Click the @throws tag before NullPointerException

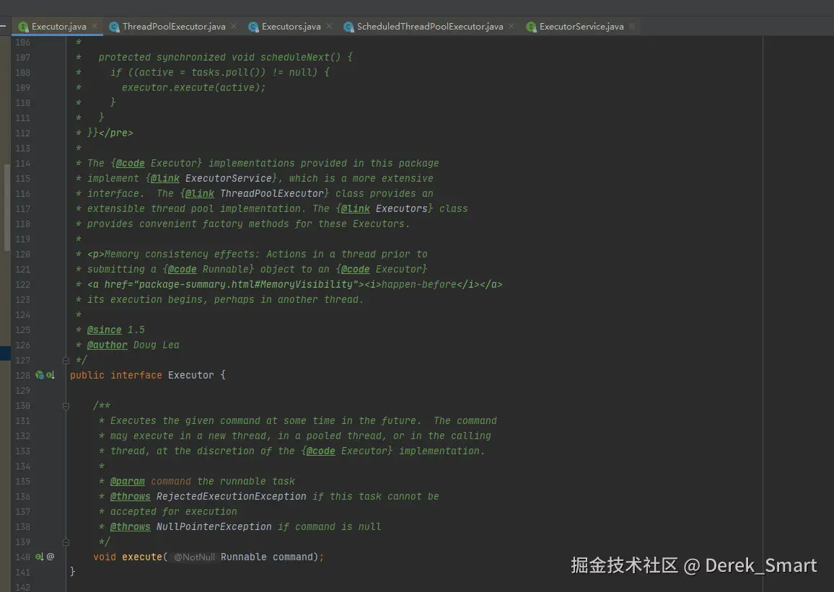pos(131,526)
